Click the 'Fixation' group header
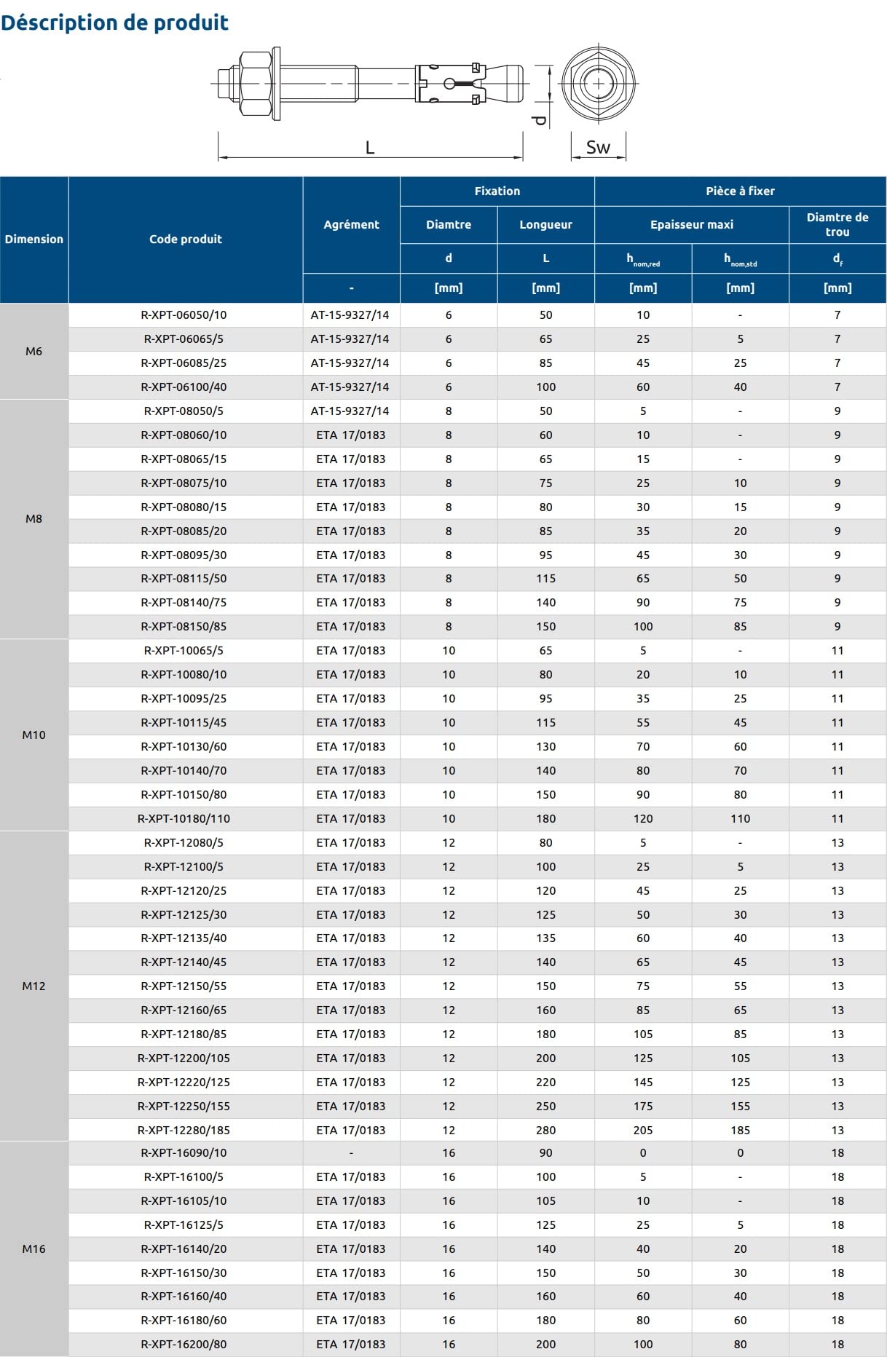This screenshot has width=887, height=1357. [497, 191]
